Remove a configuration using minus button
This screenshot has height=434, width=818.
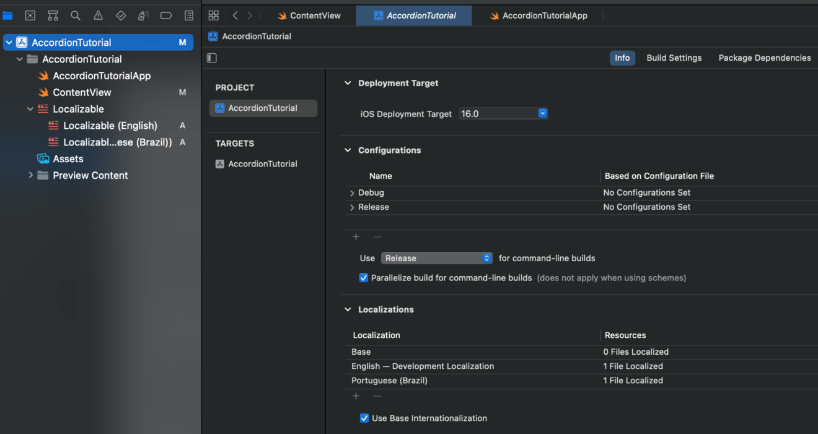[x=377, y=237]
